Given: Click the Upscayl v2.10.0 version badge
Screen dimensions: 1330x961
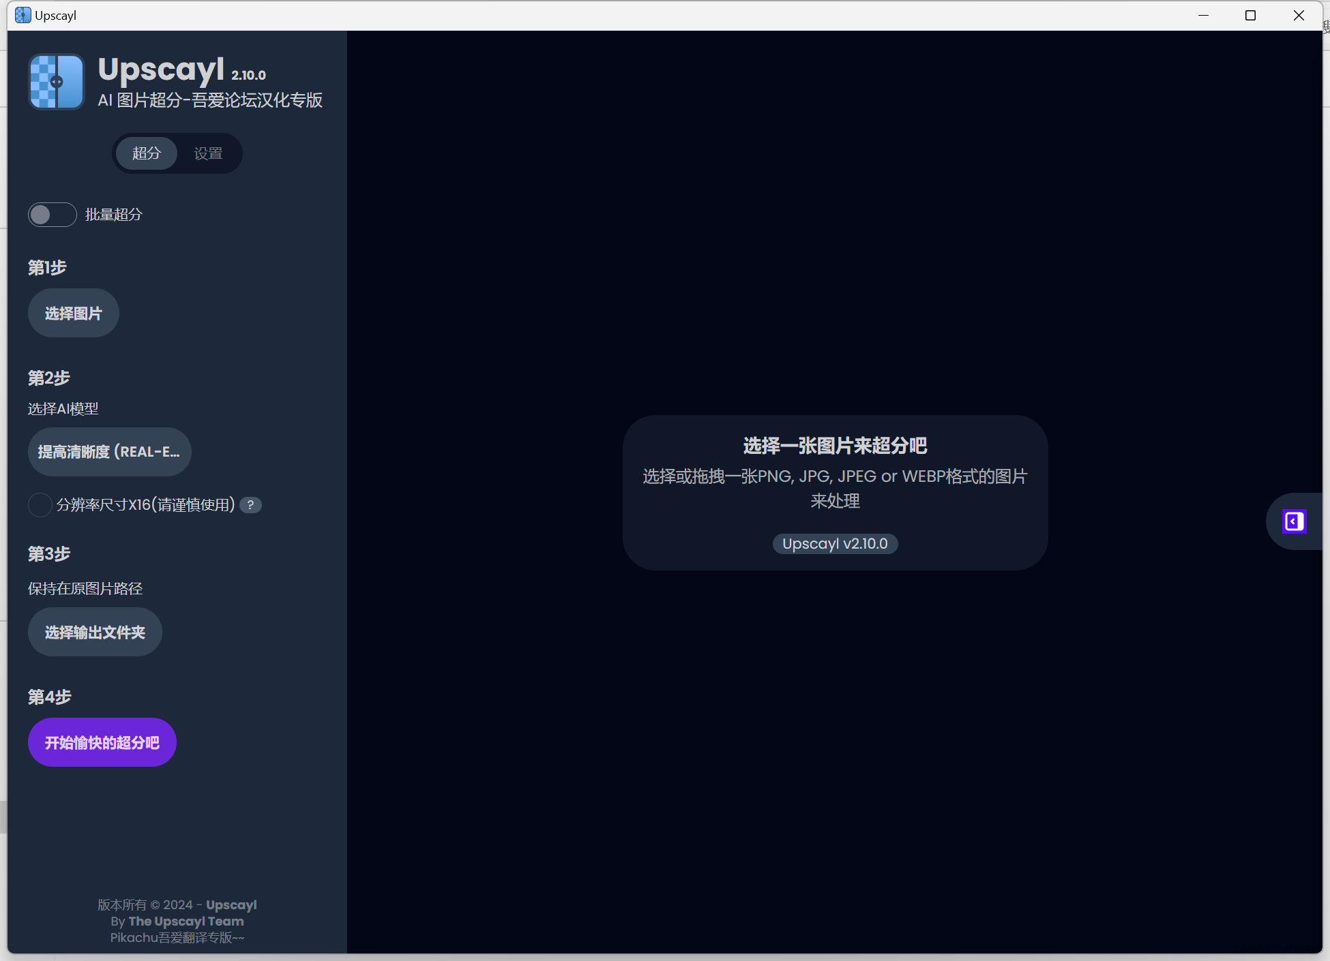Looking at the screenshot, I should pyautogui.click(x=835, y=544).
